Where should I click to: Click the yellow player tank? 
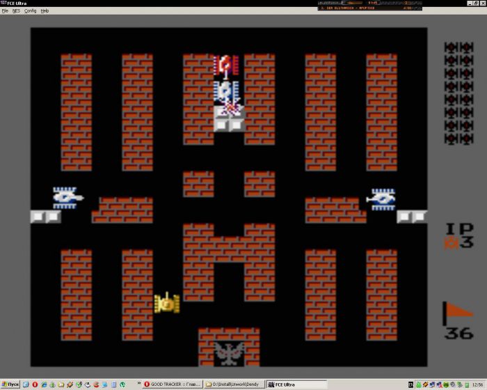tap(167, 303)
